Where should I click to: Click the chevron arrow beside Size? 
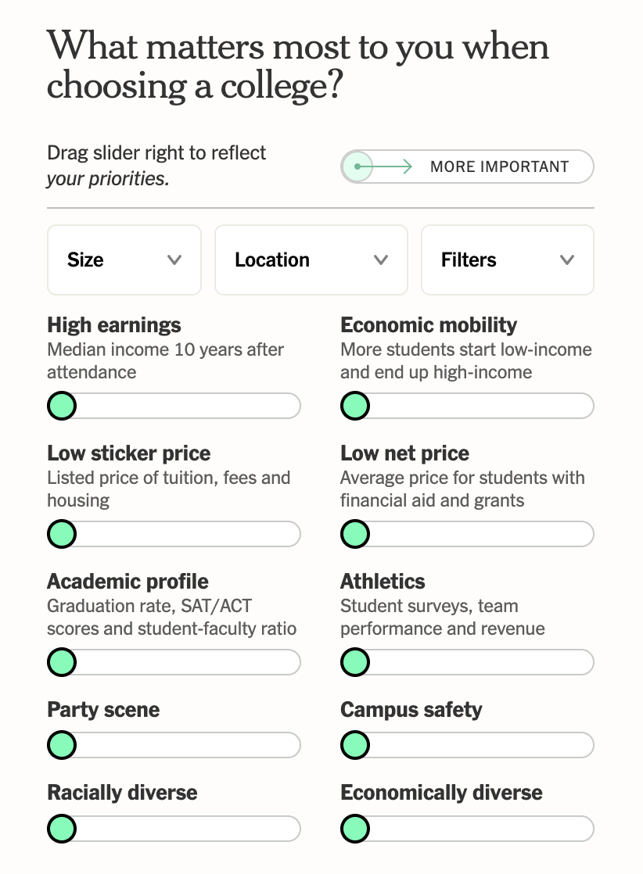point(174,260)
